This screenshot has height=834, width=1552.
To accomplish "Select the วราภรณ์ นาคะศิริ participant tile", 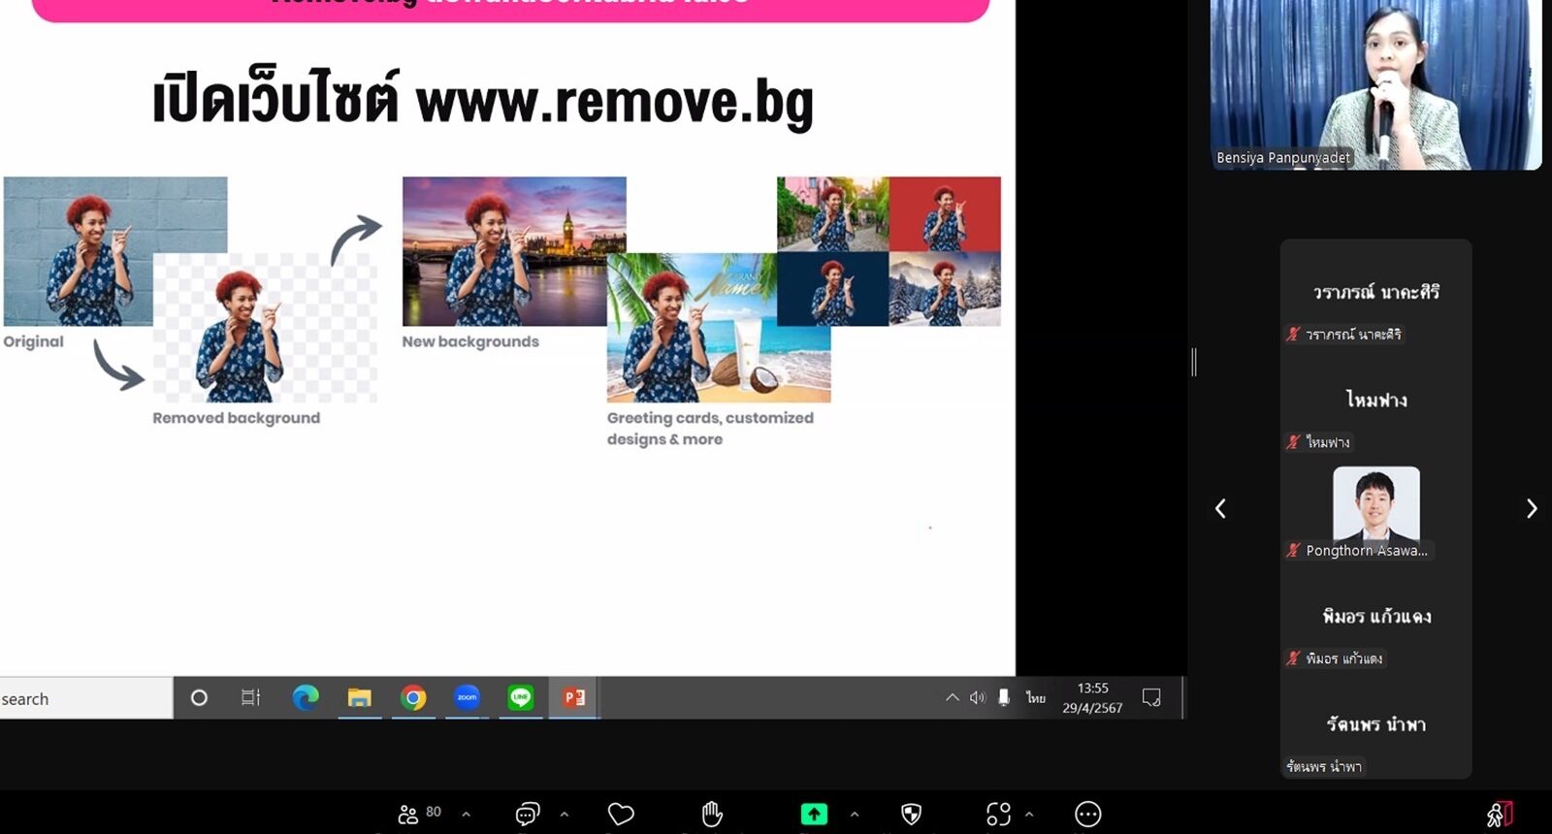I will tap(1375, 292).
